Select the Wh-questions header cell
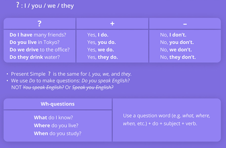Screen dimensions: 226x148 (58, 104)
